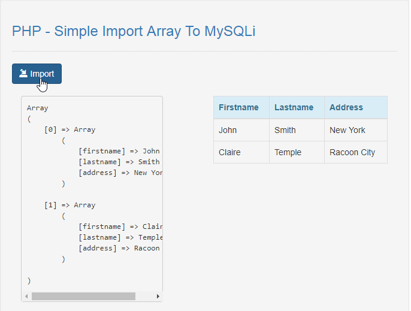Click the Smith cell in the table

click(297, 130)
